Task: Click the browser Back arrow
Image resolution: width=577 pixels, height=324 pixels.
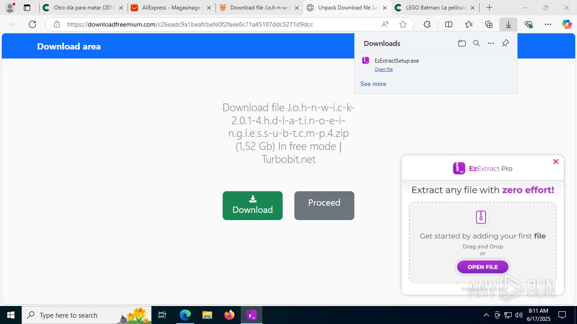Action: pyautogui.click(x=13, y=24)
